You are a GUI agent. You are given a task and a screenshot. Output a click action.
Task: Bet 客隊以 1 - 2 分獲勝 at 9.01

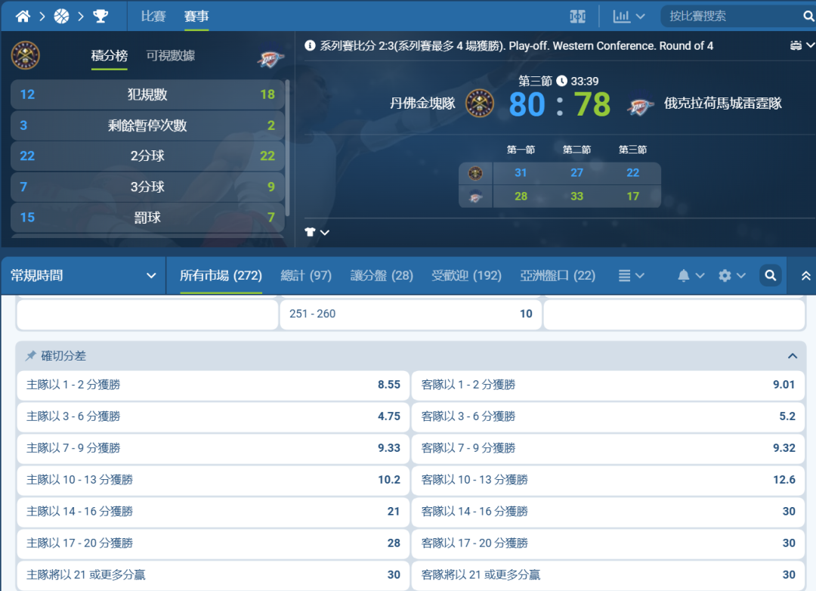click(x=607, y=385)
